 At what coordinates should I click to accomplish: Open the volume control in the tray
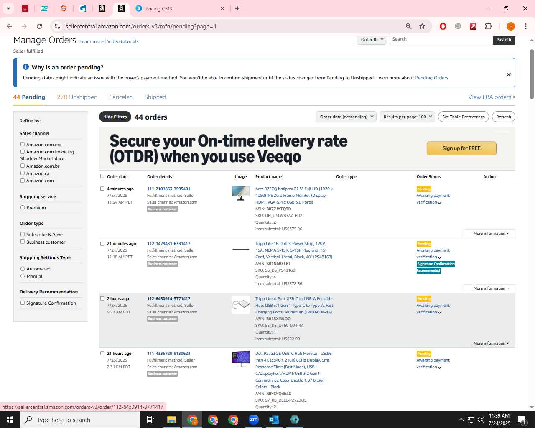click(481, 420)
